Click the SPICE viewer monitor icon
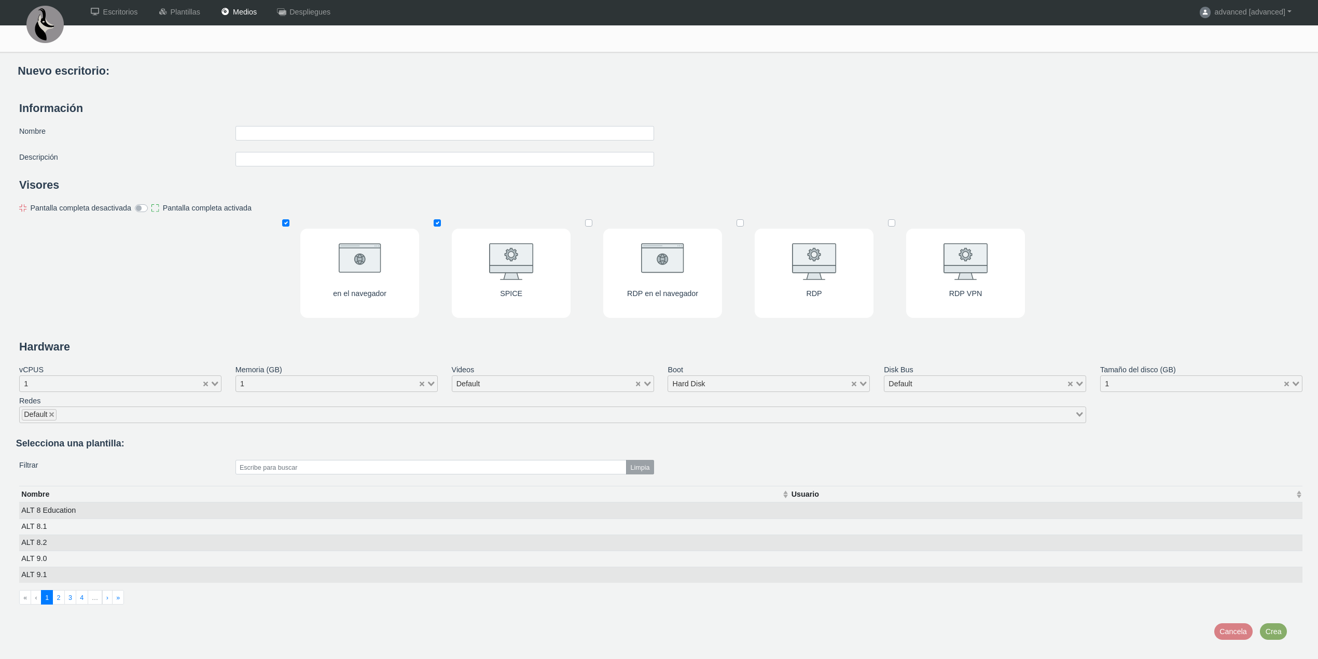 tap(511, 261)
